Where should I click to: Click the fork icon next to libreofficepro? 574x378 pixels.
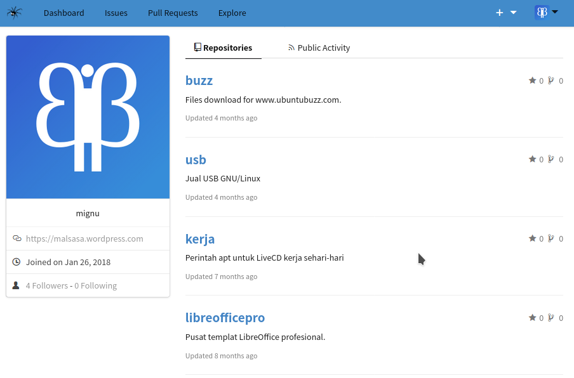pyautogui.click(x=551, y=317)
